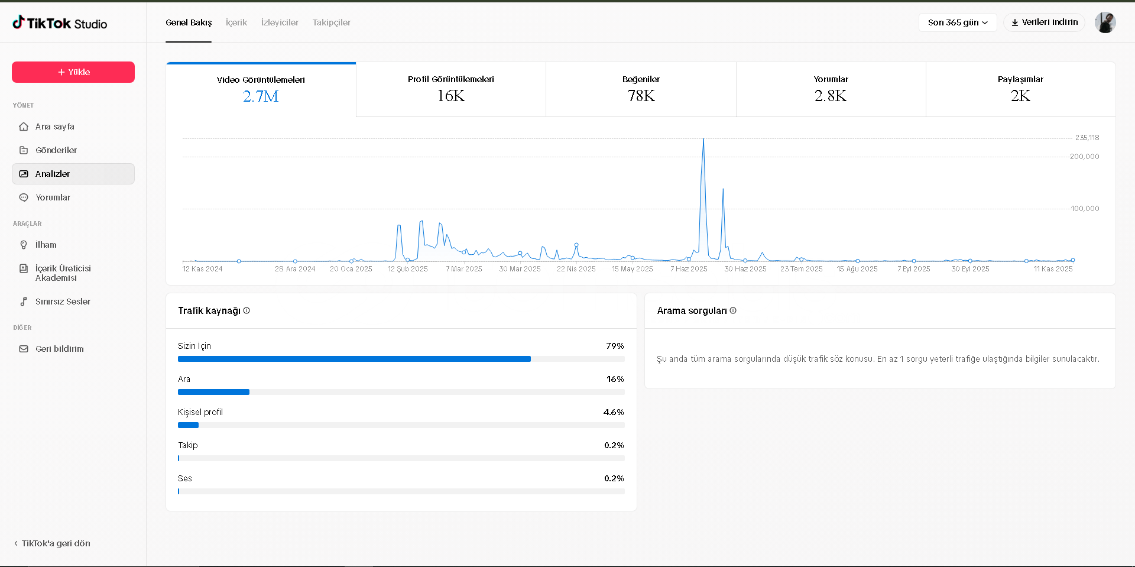Click info icon beside Arama sorguları
Screen dimensions: 1135x567
pyautogui.click(x=733, y=310)
